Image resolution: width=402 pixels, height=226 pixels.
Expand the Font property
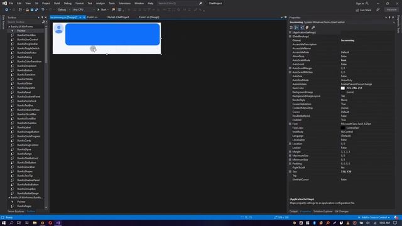pyautogui.click(x=290, y=124)
